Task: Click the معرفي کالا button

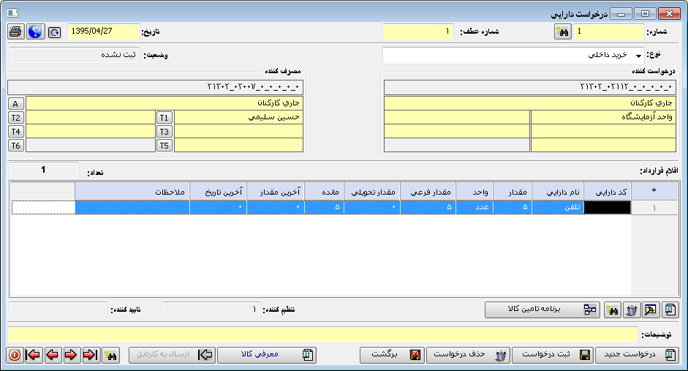Action: pyautogui.click(x=267, y=355)
